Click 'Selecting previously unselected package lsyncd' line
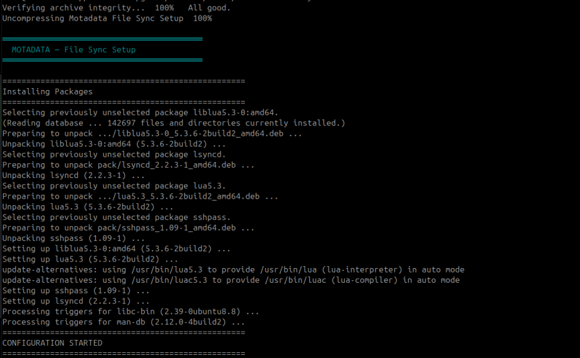 coord(114,154)
